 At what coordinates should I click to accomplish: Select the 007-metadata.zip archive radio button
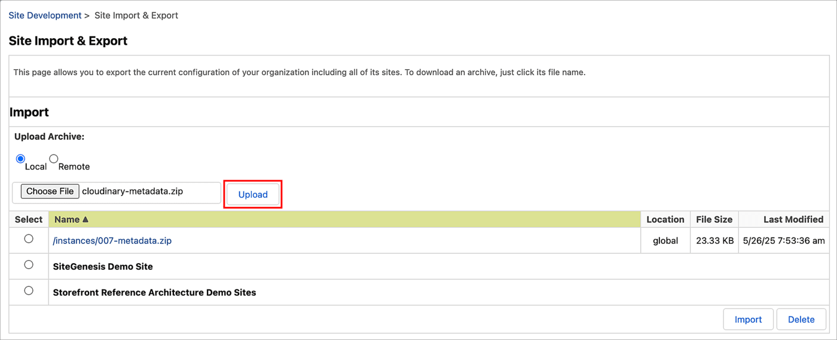pos(29,239)
